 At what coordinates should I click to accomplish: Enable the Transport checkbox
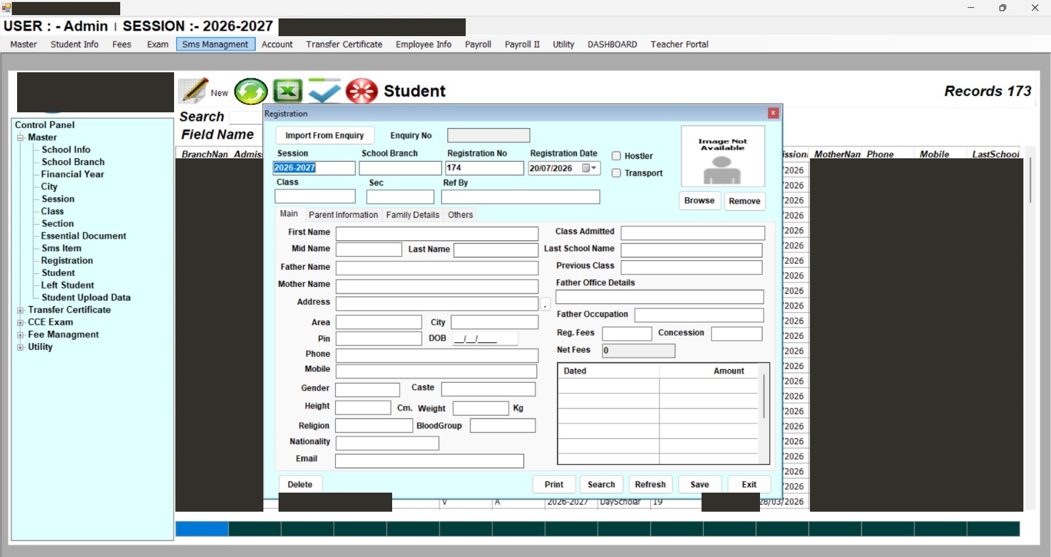tap(616, 173)
